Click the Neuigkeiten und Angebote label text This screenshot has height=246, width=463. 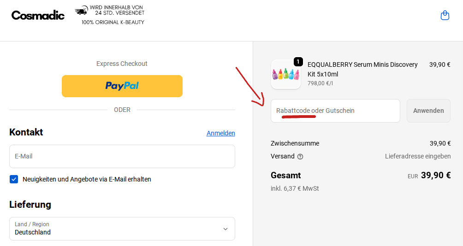coord(87,179)
